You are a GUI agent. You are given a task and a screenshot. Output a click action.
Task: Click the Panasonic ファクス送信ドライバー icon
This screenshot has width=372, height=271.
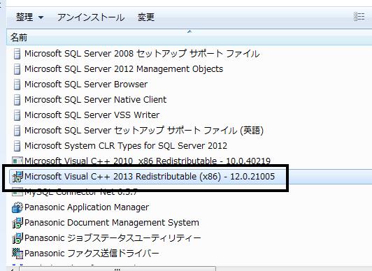click(x=17, y=254)
